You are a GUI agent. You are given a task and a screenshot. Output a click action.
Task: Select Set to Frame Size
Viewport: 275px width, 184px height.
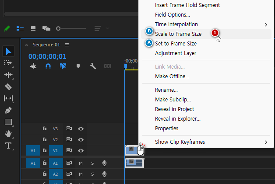176,44
